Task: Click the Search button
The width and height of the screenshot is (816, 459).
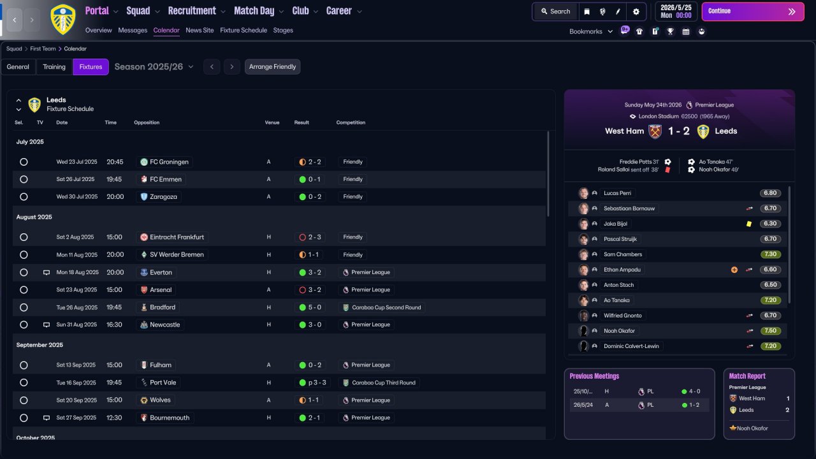Action: pyautogui.click(x=555, y=11)
